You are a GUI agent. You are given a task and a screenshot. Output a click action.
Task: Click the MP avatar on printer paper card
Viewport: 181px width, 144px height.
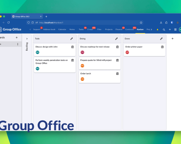(127, 52)
